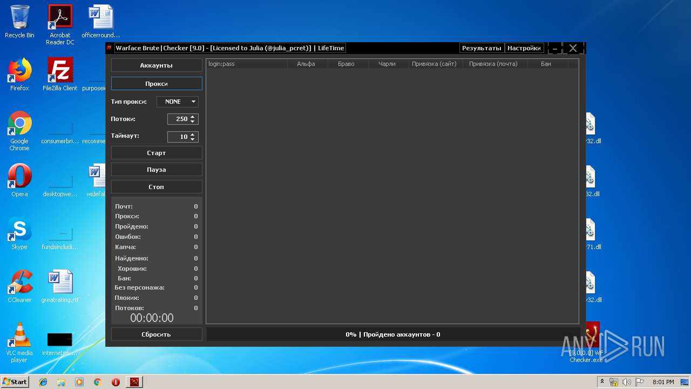Click the Прокси button
Screen dimensions: 691x389
(x=157, y=84)
